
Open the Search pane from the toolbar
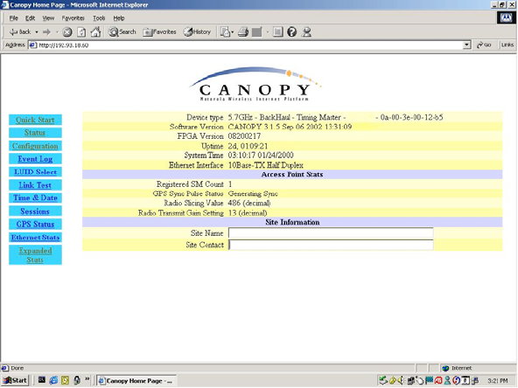122,32
